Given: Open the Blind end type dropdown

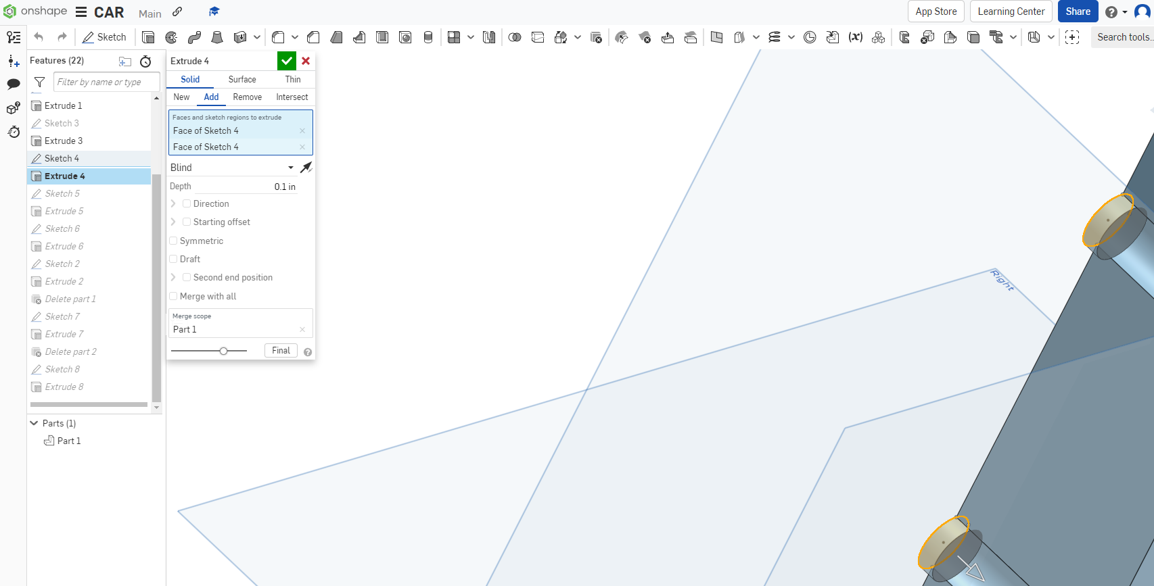Looking at the screenshot, I should [x=232, y=168].
